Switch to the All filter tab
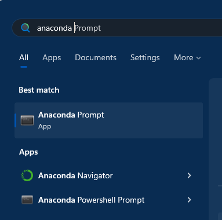222x220 pixels. point(24,58)
